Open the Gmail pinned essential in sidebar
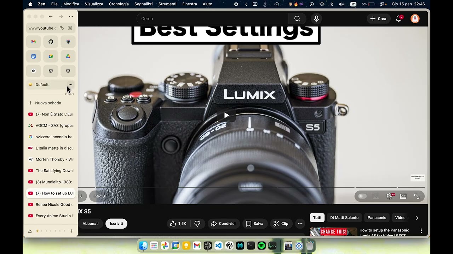This screenshot has width=453, height=254. [33, 42]
